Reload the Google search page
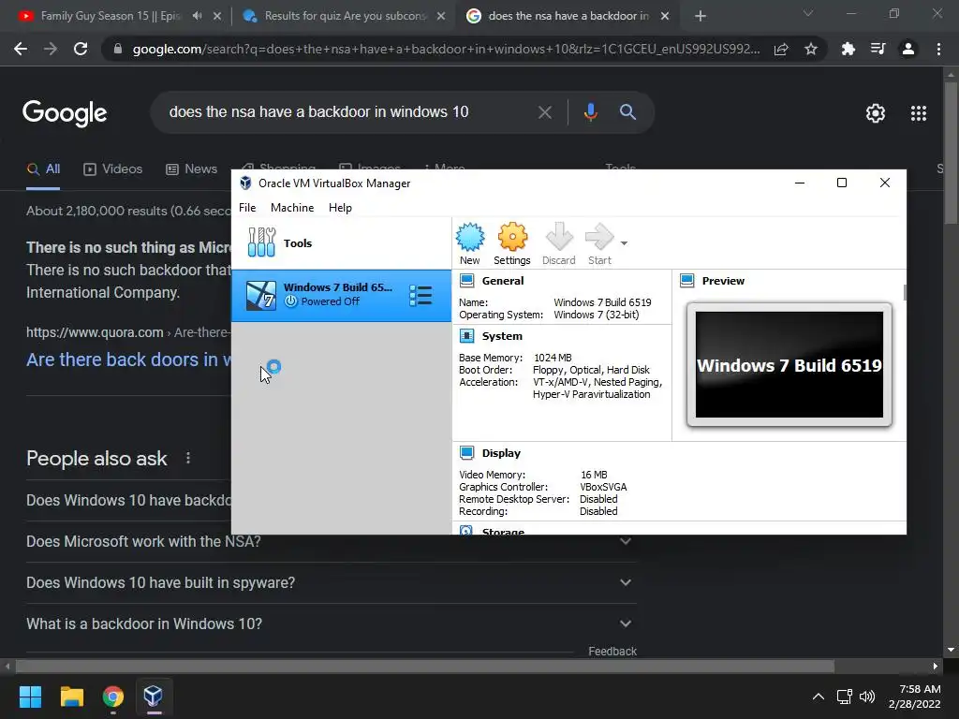 (x=81, y=49)
